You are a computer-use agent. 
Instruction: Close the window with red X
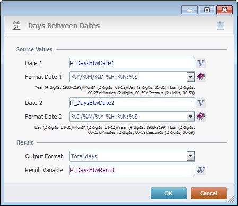point(224,10)
